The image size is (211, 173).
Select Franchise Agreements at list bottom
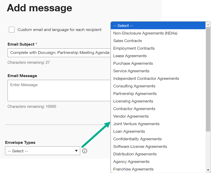pos(133,169)
